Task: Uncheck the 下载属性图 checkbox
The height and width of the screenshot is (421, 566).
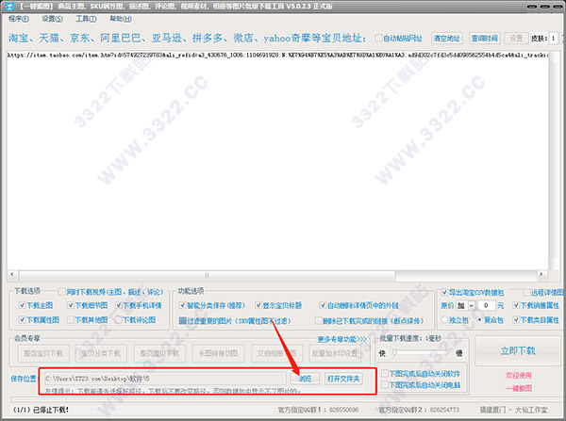Action: [x=23, y=319]
